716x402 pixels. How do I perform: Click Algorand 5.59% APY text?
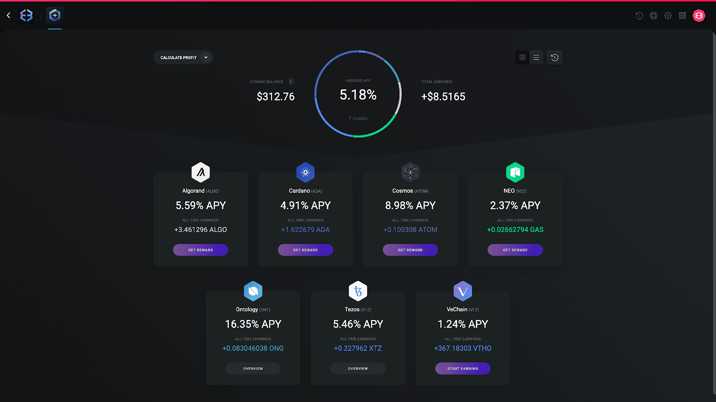coord(201,205)
